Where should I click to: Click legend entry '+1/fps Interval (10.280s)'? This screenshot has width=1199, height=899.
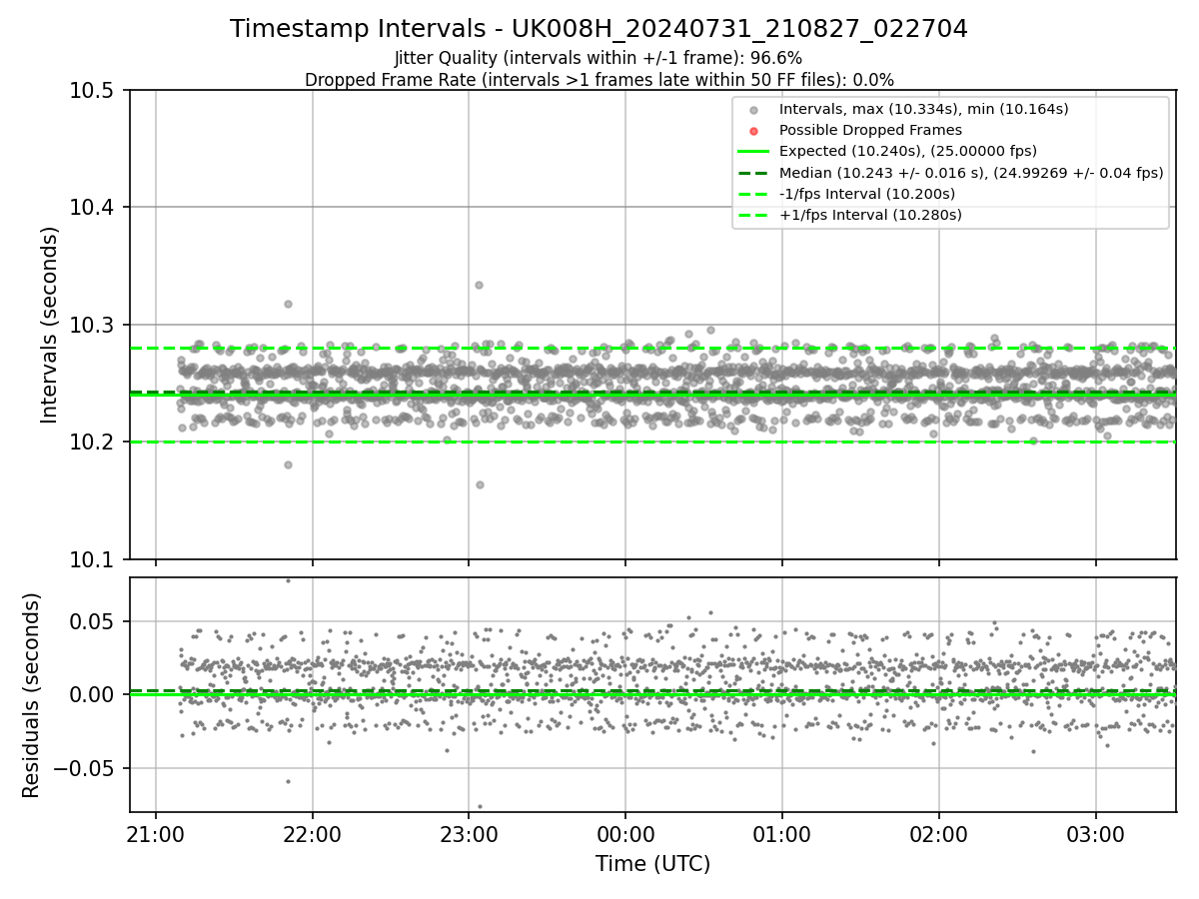pos(871,215)
